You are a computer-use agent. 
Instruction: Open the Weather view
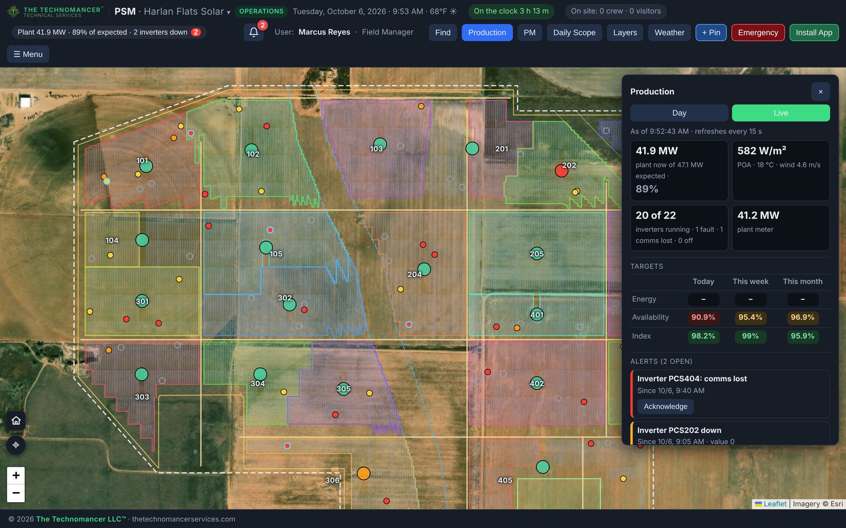(x=669, y=32)
